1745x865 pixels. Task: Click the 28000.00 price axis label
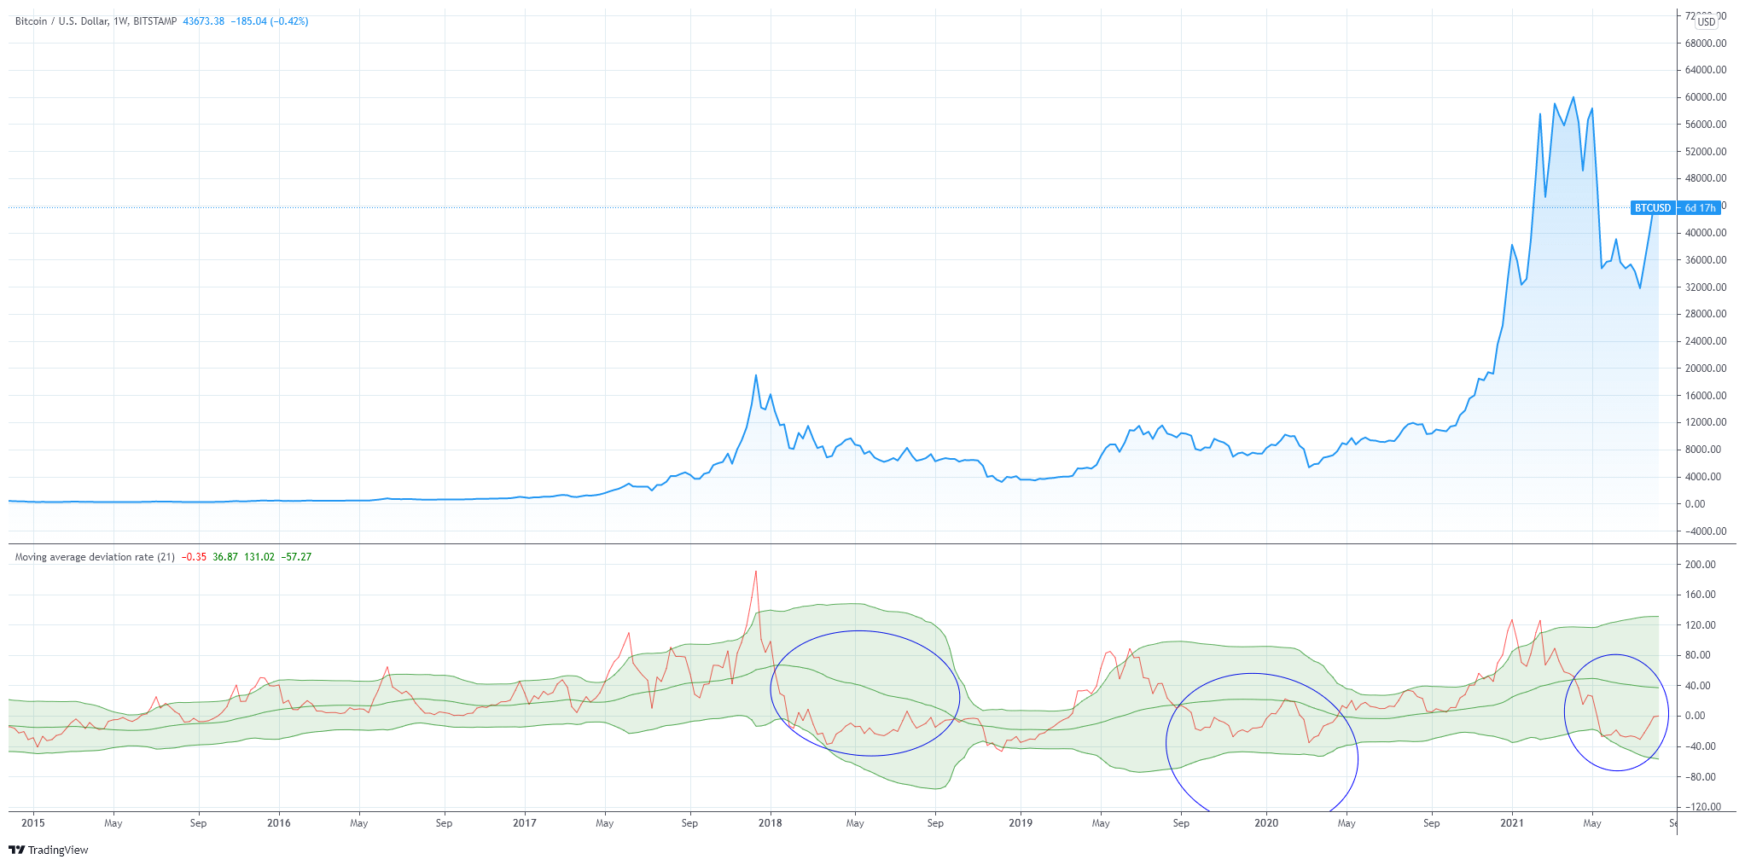click(1706, 314)
